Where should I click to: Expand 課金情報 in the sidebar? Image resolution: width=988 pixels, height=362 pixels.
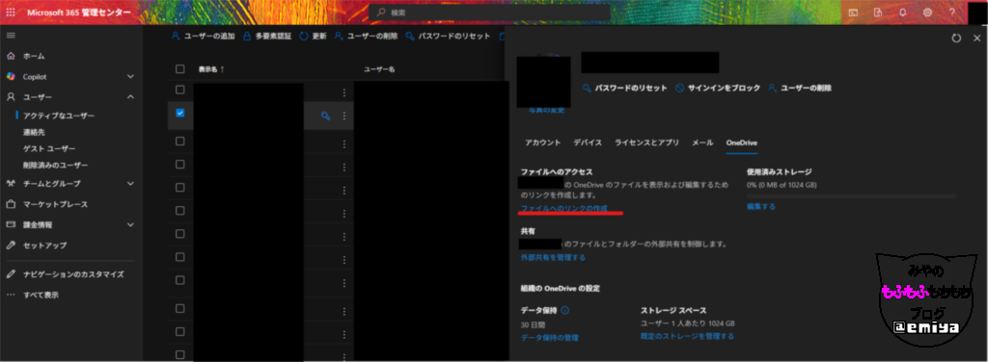click(x=130, y=224)
